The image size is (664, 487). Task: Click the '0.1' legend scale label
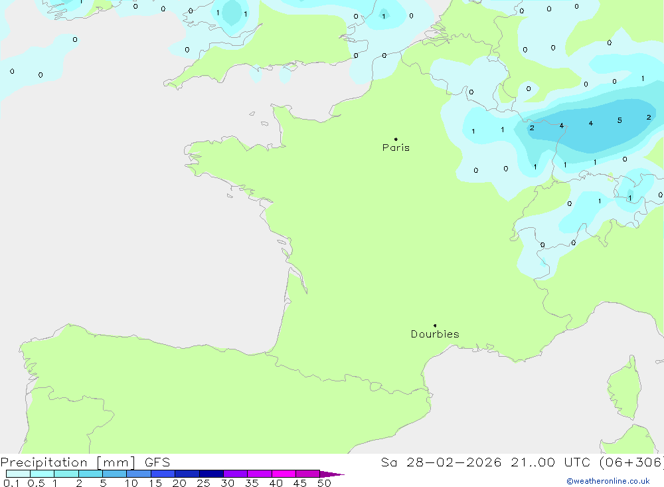[11, 483]
